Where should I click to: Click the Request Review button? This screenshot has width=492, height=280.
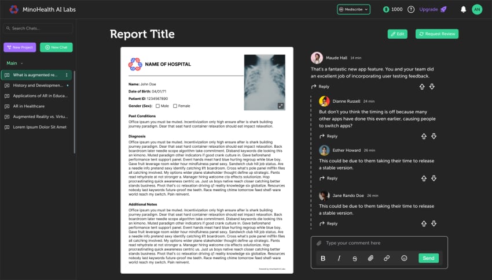[437, 34]
